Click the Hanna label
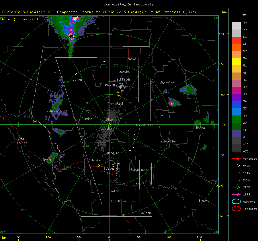 point(200,128)
